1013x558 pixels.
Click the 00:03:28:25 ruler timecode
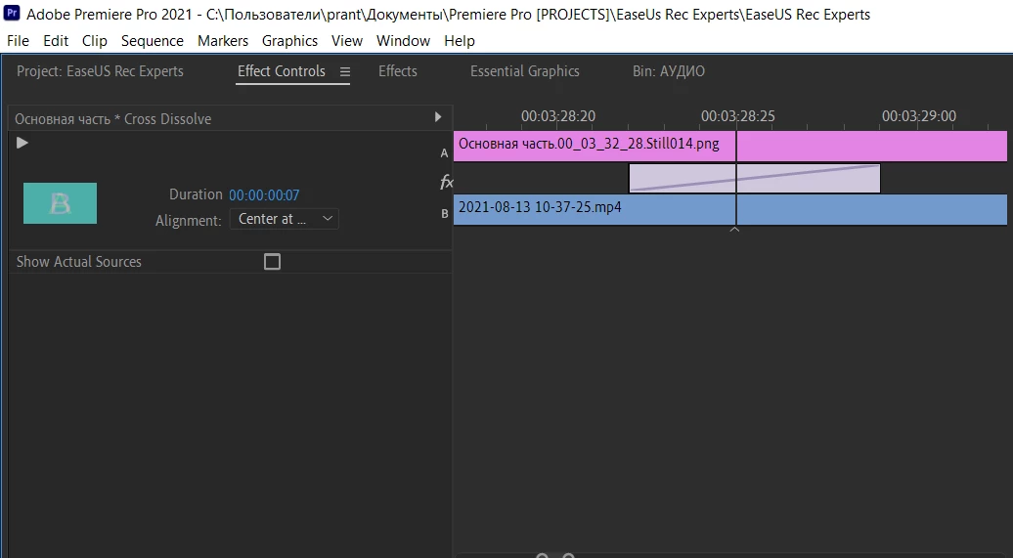point(738,116)
